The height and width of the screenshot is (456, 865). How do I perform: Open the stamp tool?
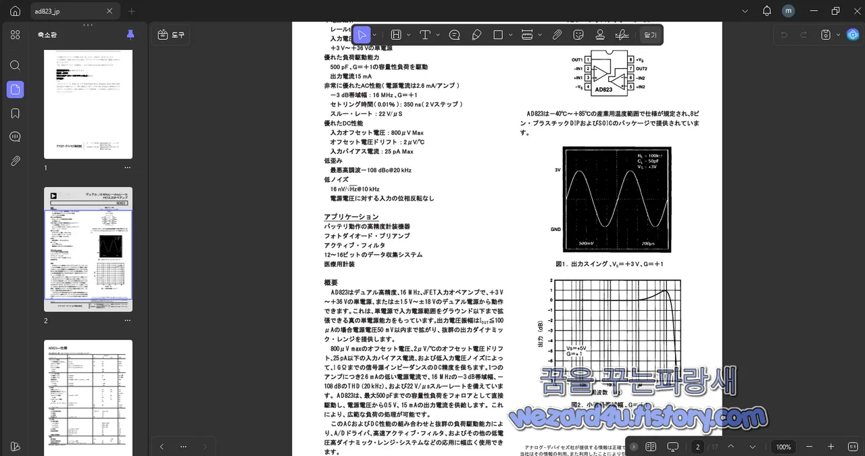(x=599, y=34)
